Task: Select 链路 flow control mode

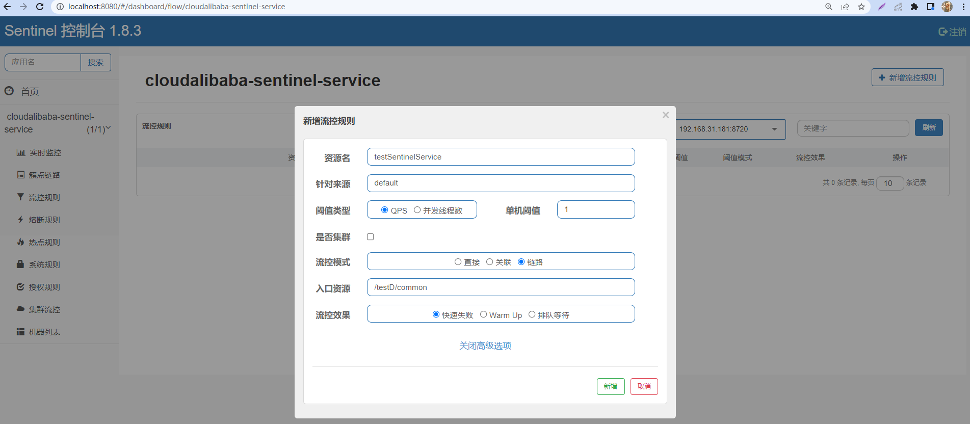Action: click(x=521, y=261)
